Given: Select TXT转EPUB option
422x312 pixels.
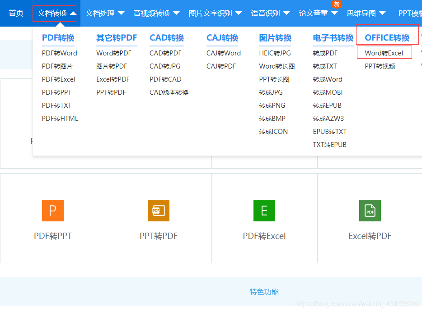Looking at the screenshot, I should tap(330, 145).
